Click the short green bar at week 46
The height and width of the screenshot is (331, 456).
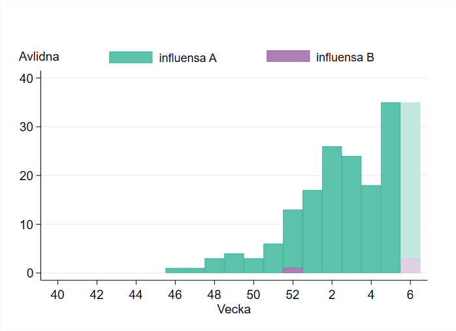click(175, 270)
